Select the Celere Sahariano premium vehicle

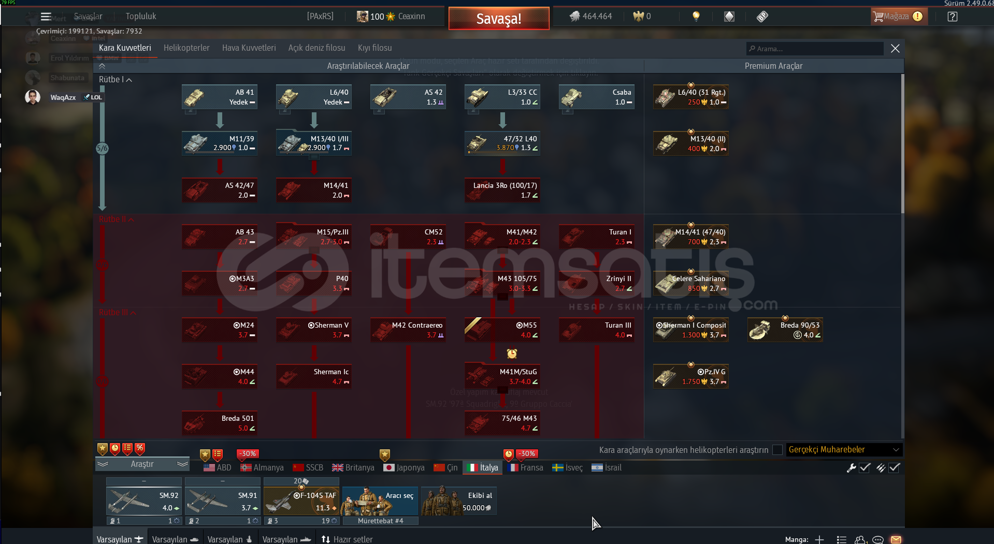tap(691, 283)
